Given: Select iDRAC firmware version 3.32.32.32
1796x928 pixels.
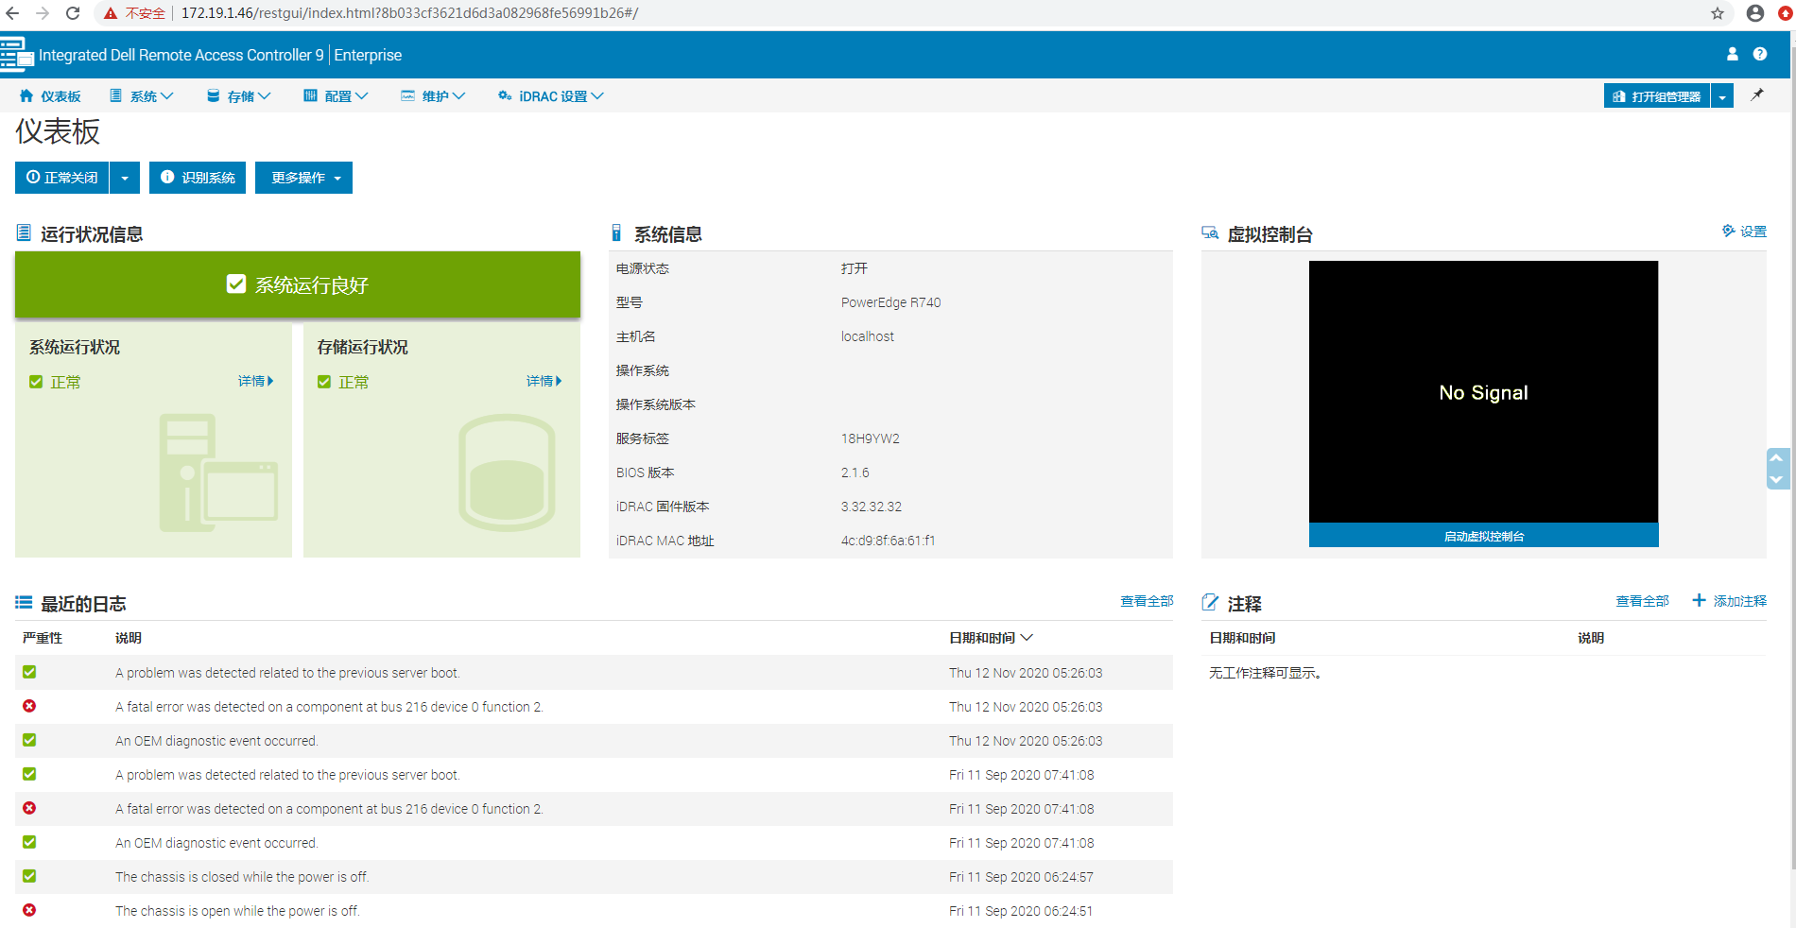Looking at the screenshot, I should 872,507.
